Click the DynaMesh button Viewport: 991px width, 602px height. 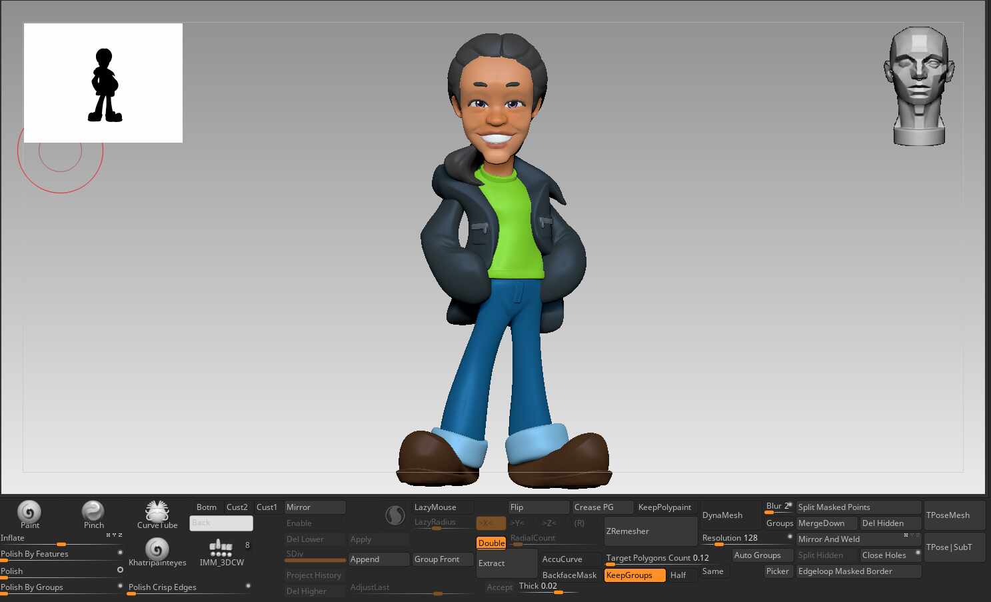pos(730,515)
